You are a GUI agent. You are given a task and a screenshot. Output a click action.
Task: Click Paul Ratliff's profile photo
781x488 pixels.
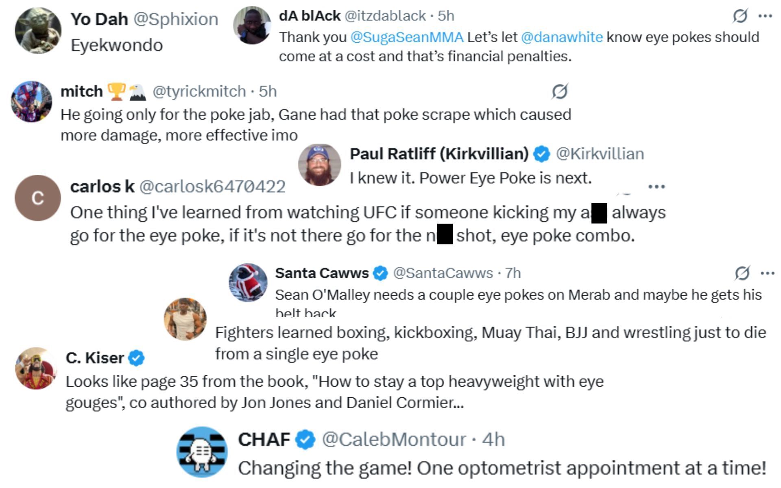coord(321,164)
